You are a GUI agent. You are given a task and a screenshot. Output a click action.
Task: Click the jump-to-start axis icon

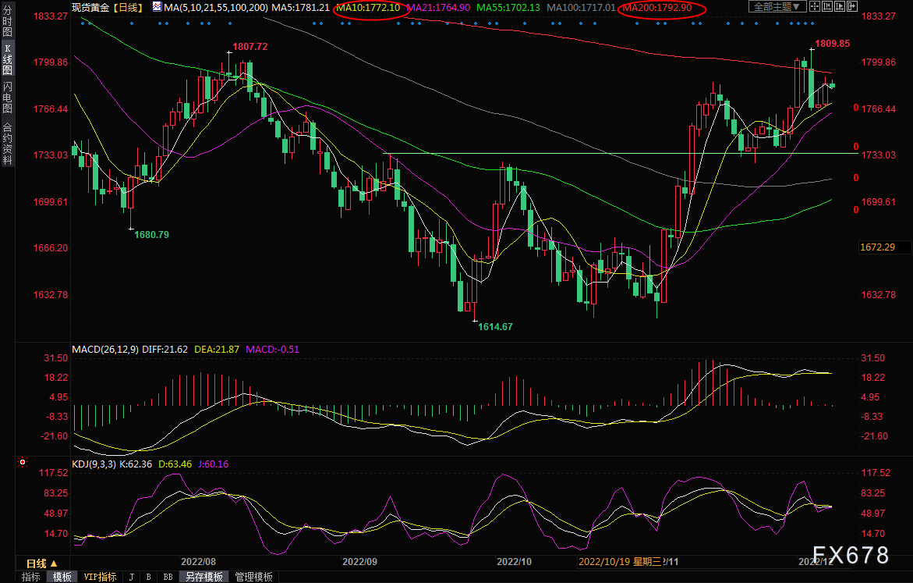[x=826, y=7]
